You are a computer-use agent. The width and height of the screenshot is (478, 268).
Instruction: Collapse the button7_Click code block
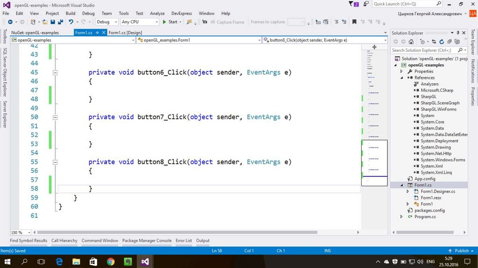[55, 118]
